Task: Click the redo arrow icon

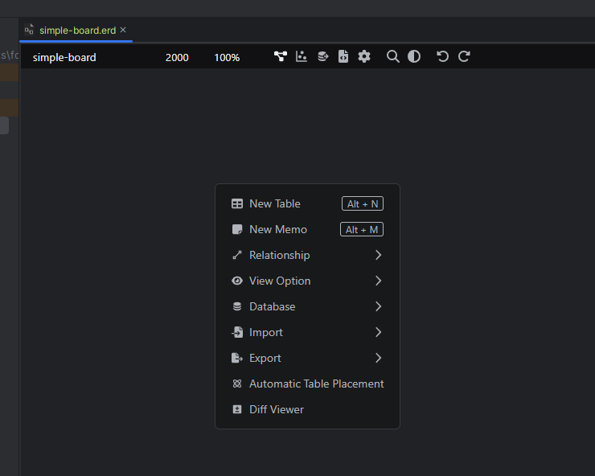Action: (x=464, y=56)
